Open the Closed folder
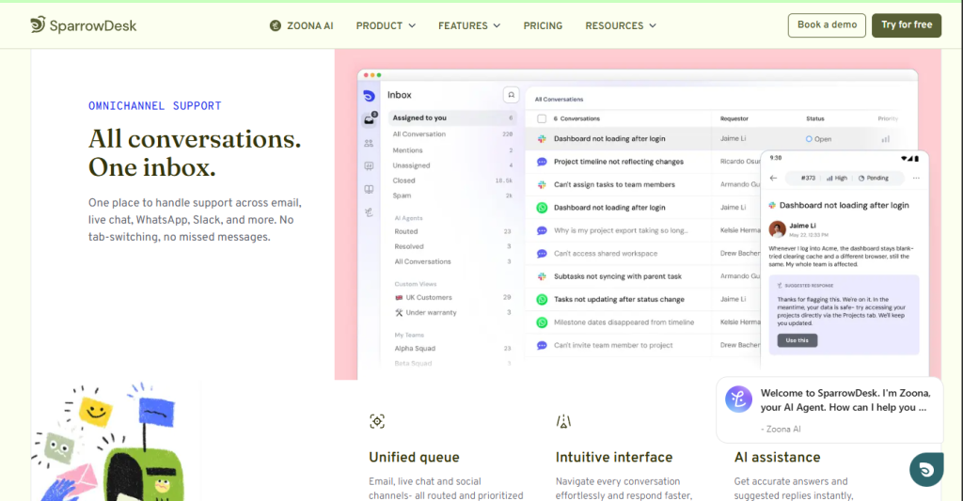The height and width of the screenshot is (501, 963). (x=452, y=180)
